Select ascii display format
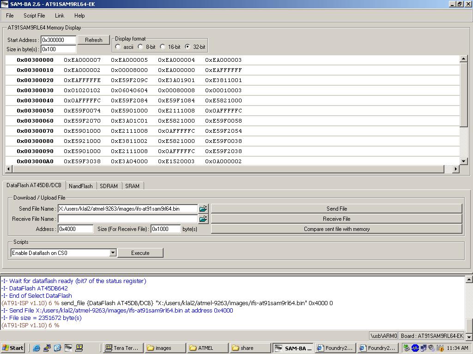Viewport: 473px width, 354px height. tap(118, 47)
